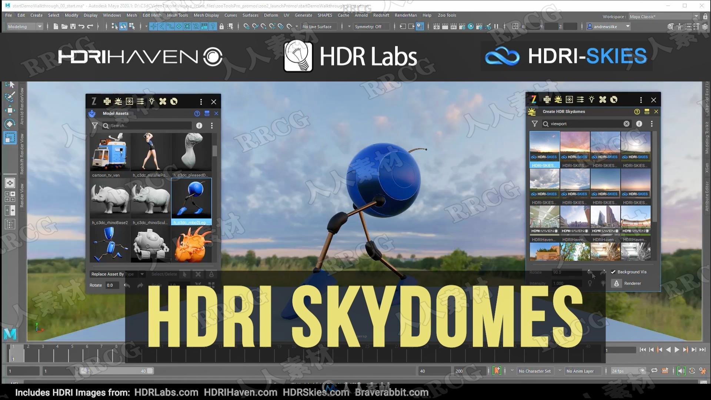Toggle auto keyframe bookmark button
Image resolution: width=711 pixels, height=400 pixels.
point(497,371)
